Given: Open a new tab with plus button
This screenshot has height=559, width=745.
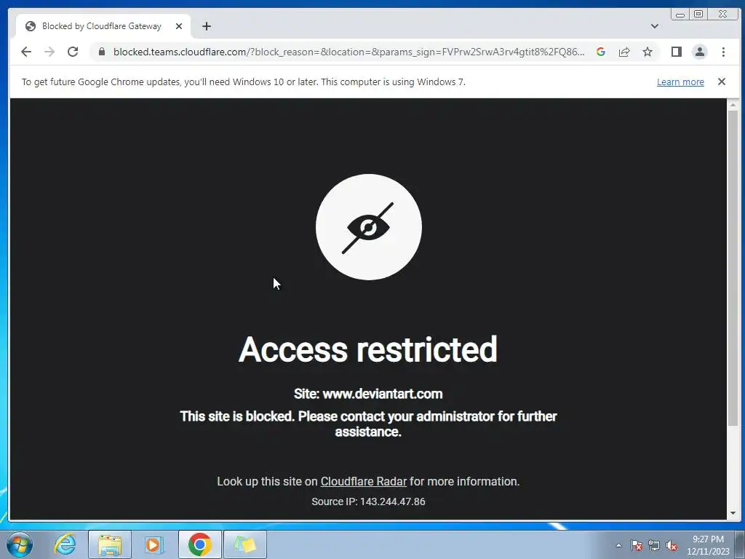Looking at the screenshot, I should click(x=206, y=26).
